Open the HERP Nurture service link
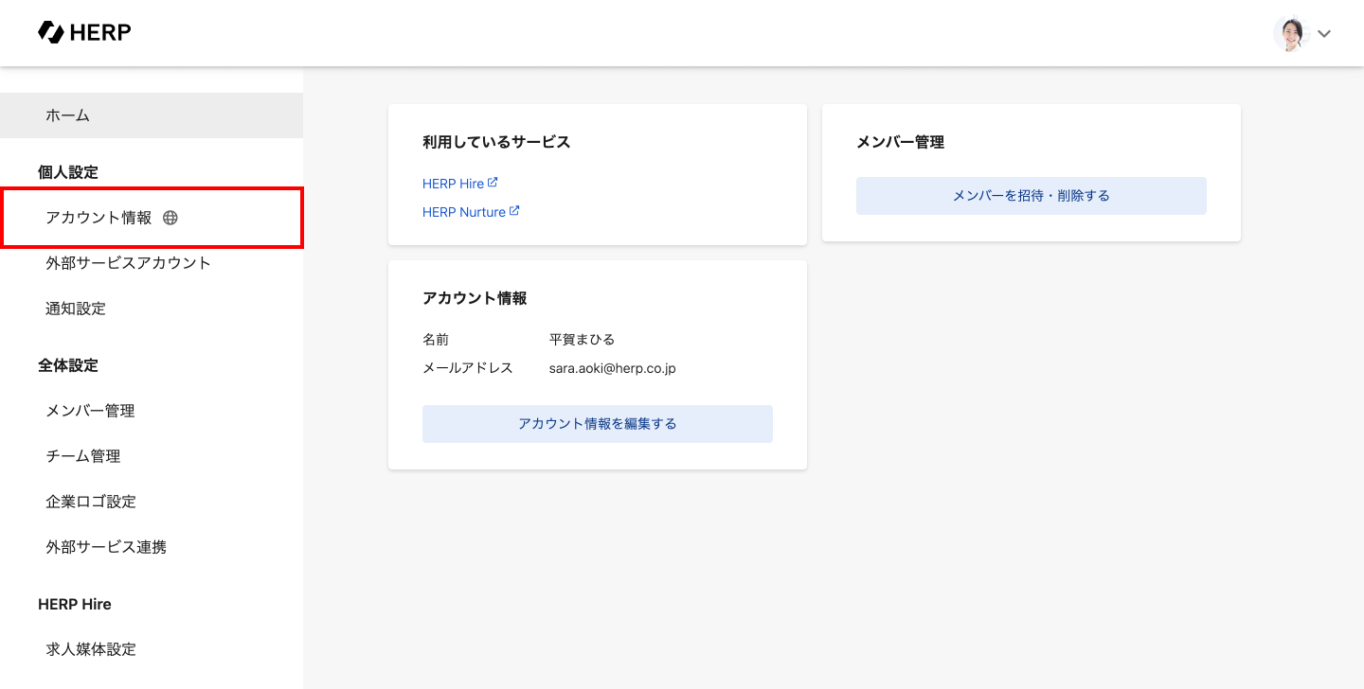The width and height of the screenshot is (1364, 689). click(x=463, y=212)
